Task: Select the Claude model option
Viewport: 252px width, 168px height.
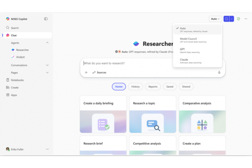Action: [197, 61]
